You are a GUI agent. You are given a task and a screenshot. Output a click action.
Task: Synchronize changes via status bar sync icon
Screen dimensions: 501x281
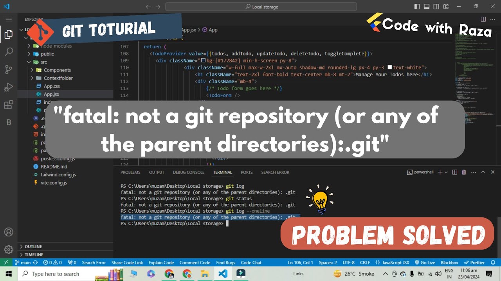[x=36, y=263]
